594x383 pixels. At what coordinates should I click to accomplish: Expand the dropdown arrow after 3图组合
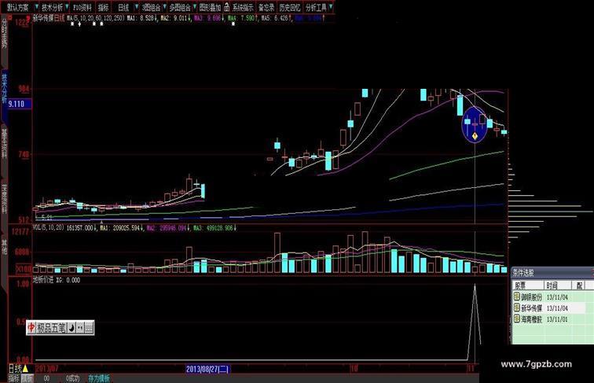164,7
